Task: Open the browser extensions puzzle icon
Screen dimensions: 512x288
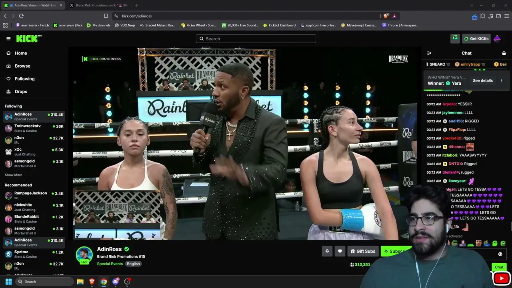Action: click(x=482, y=16)
